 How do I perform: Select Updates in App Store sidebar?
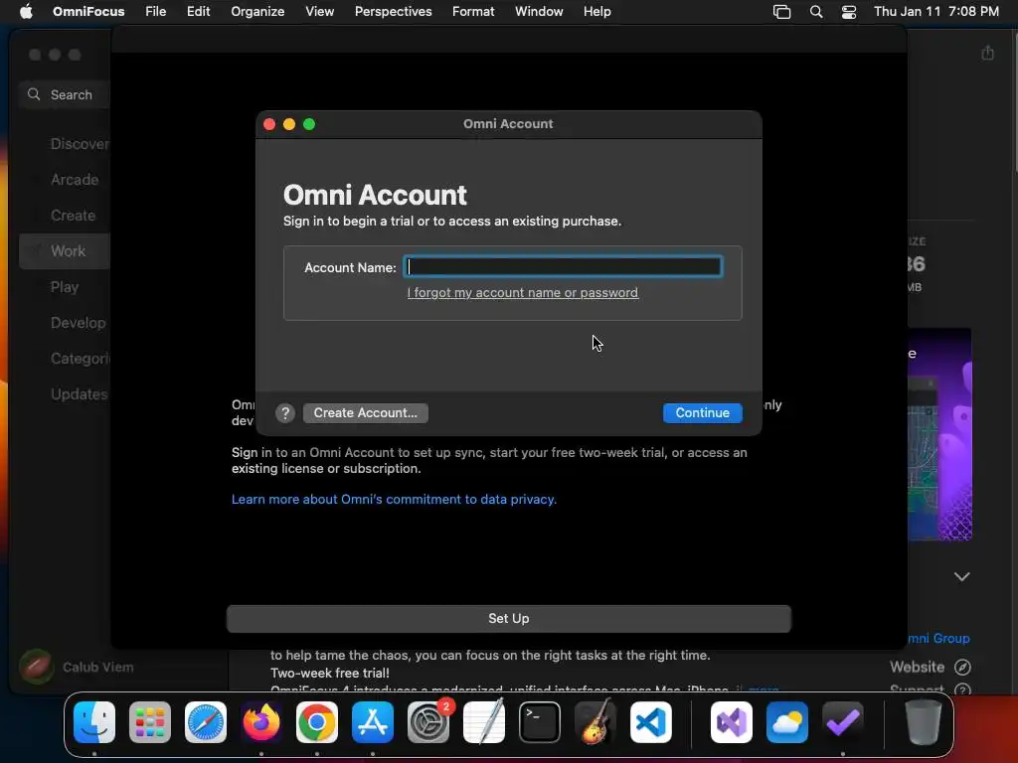(79, 393)
